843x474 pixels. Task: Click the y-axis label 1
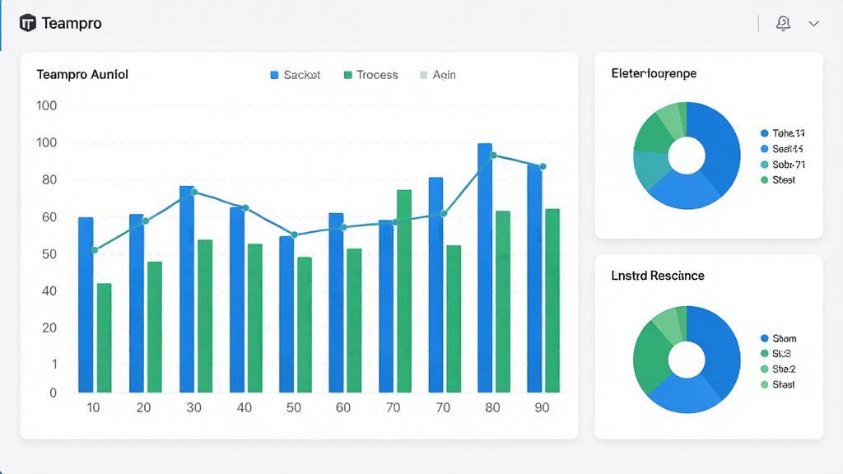point(54,365)
